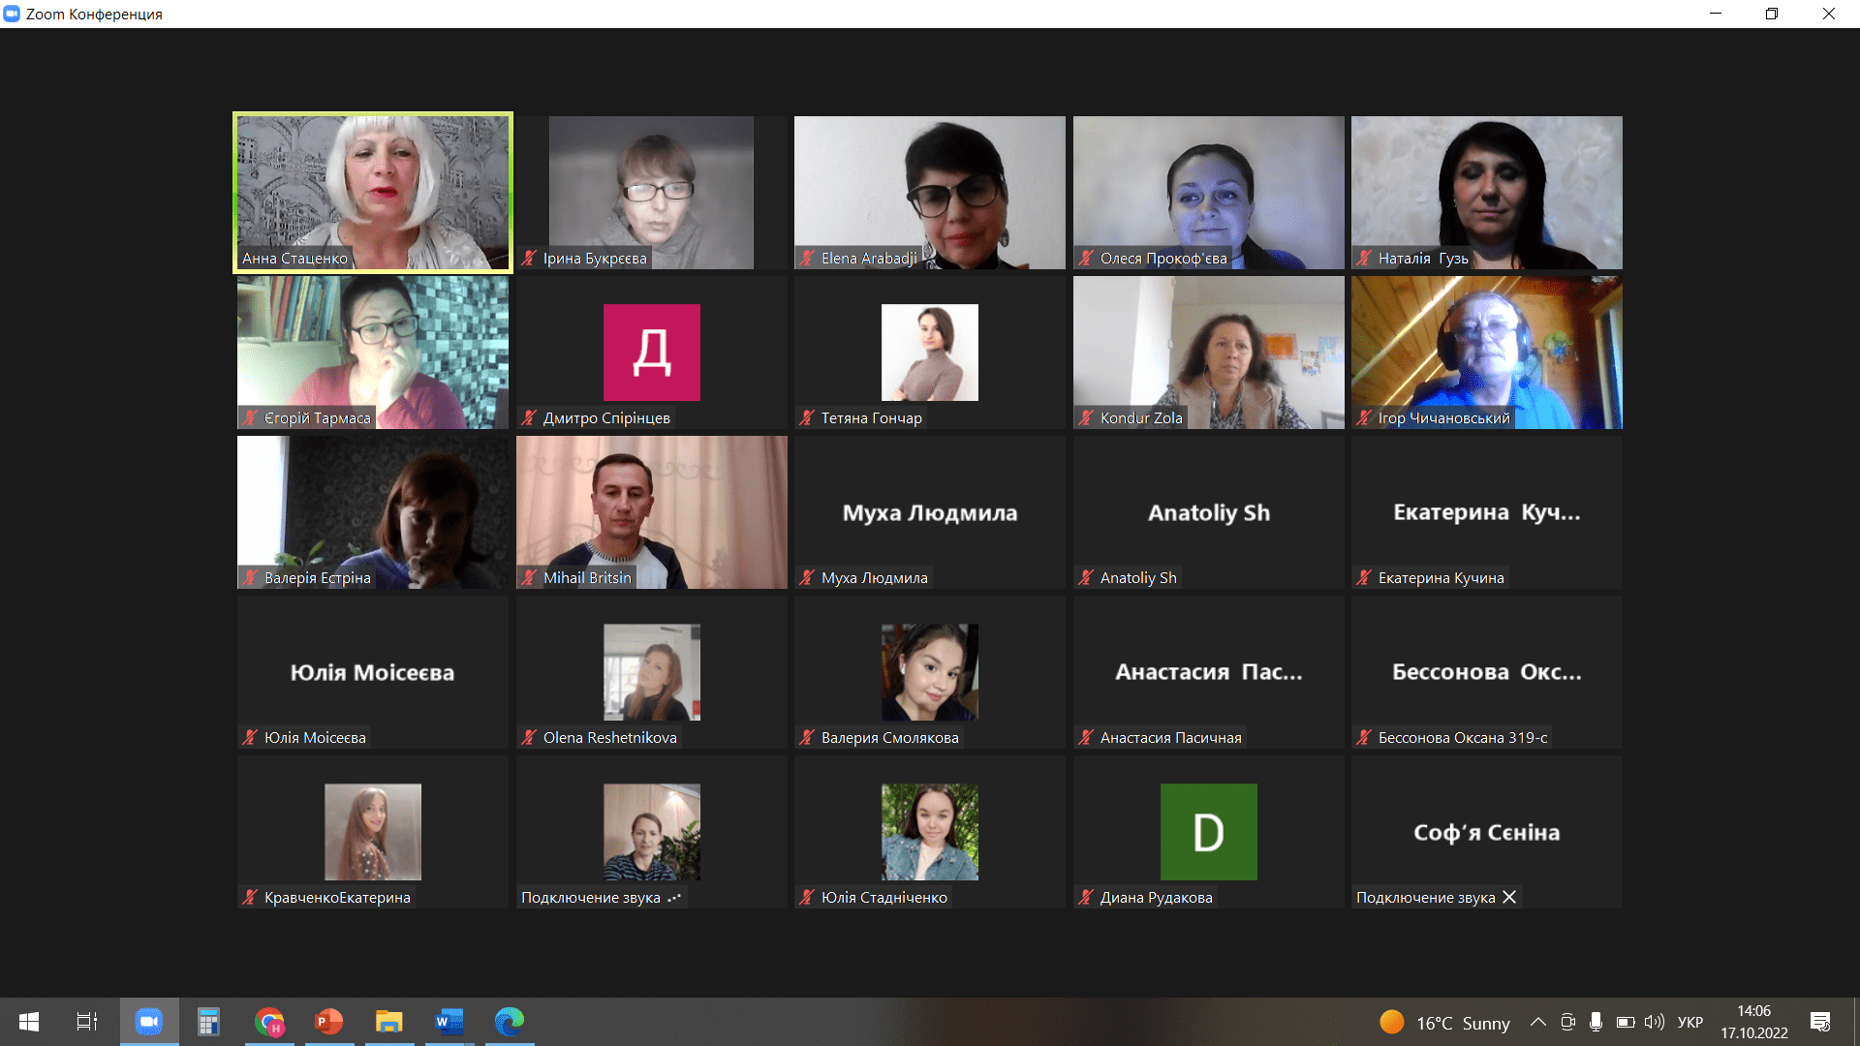Select Диана Рудакова's green D avatar
Image resolution: width=1860 pixels, height=1046 pixels.
click(1208, 832)
